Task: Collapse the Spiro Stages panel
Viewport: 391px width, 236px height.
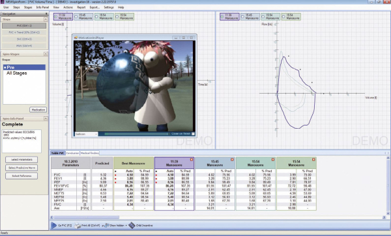Action: point(46,54)
